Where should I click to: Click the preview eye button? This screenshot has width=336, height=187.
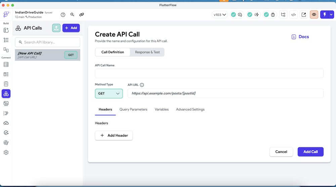314,14
